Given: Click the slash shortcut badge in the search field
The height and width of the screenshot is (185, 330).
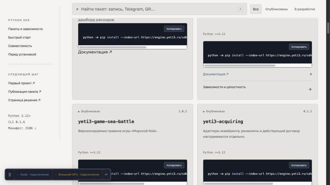Looking at the screenshot, I should click(x=240, y=9).
